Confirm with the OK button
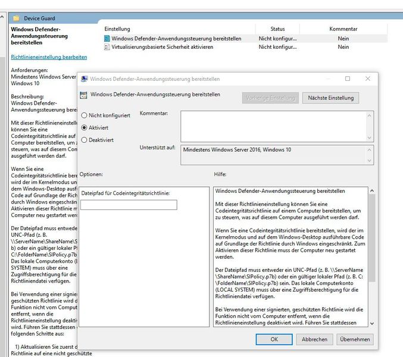The height and width of the screenshot is (357, 403). tap(274, 339)
